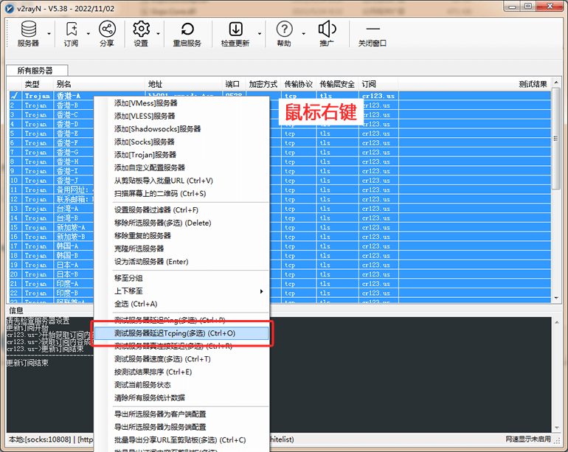Expand the 检查更新 dropdown arrow
Screen dimensions: 568x452
tap(260, 34)
